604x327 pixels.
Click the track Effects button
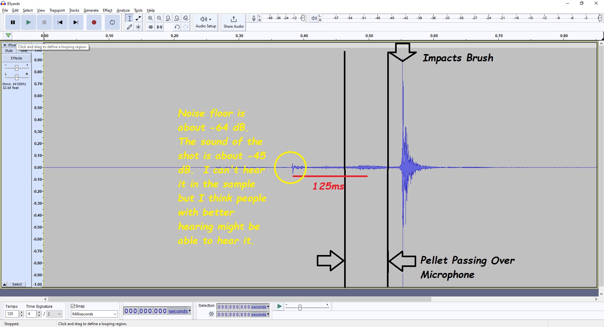pyautogui.click(x=16, y=58)
